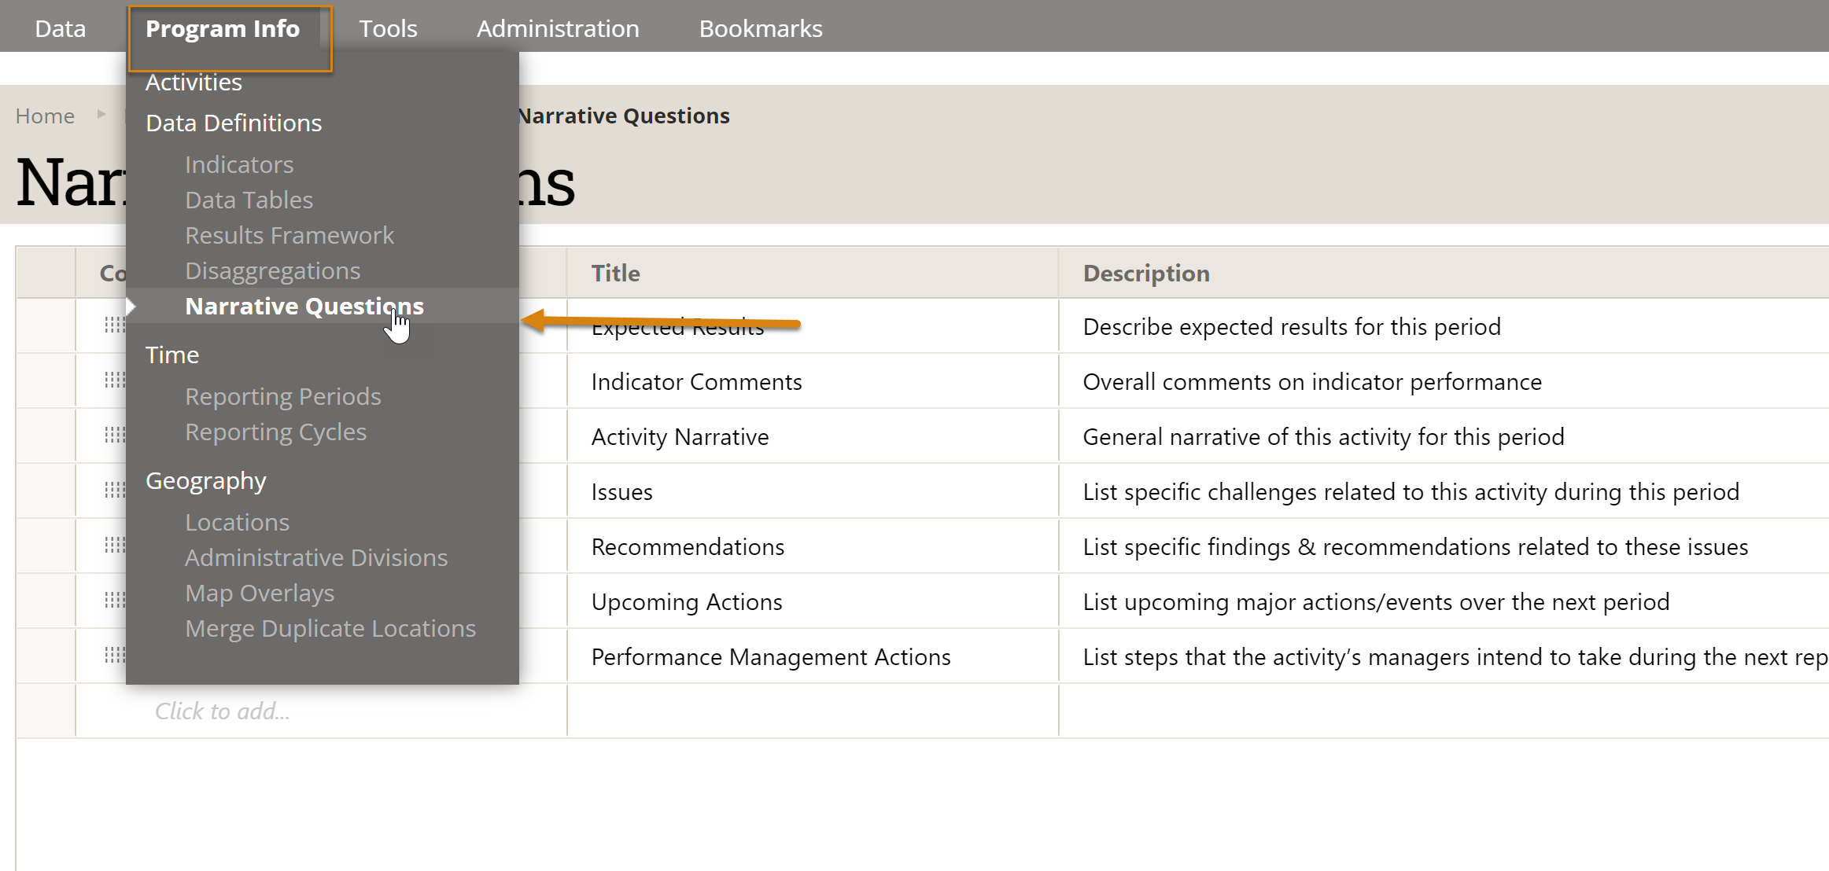Open the Tools menu
Viewport: 1829px width, 871px height.
[388, 29]
